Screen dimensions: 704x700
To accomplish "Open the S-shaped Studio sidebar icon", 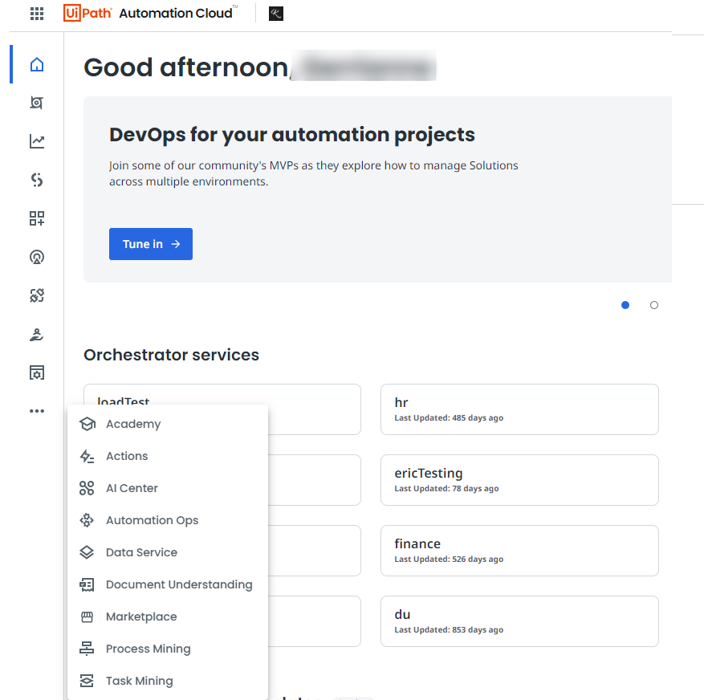I will (x=37, y=180).
